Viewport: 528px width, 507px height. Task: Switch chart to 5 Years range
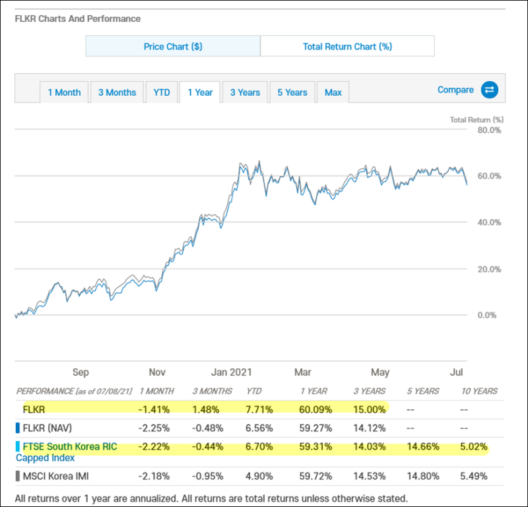pyautogui.click(x=292, y=92)
